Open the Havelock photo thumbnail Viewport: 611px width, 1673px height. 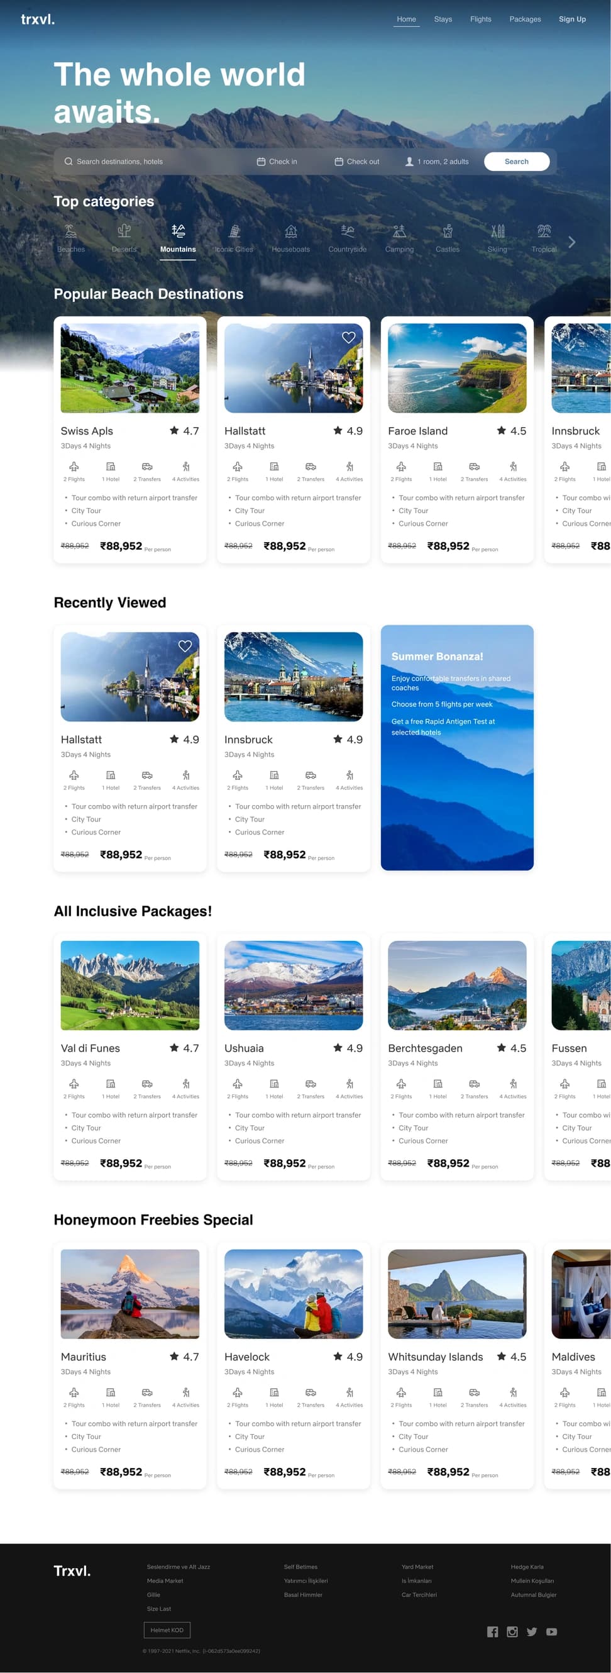point(294,1294)
